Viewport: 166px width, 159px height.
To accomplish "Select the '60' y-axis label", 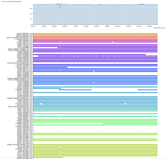I will tap(31, 9).
